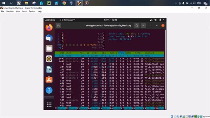Show Applications grid in the dock
210x118 pixels.
[x=49, y=105]
